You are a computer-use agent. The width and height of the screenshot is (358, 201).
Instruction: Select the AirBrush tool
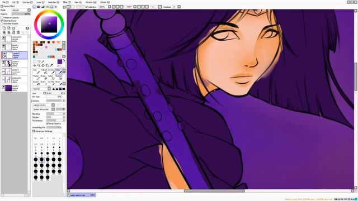[x=44, y=71]
